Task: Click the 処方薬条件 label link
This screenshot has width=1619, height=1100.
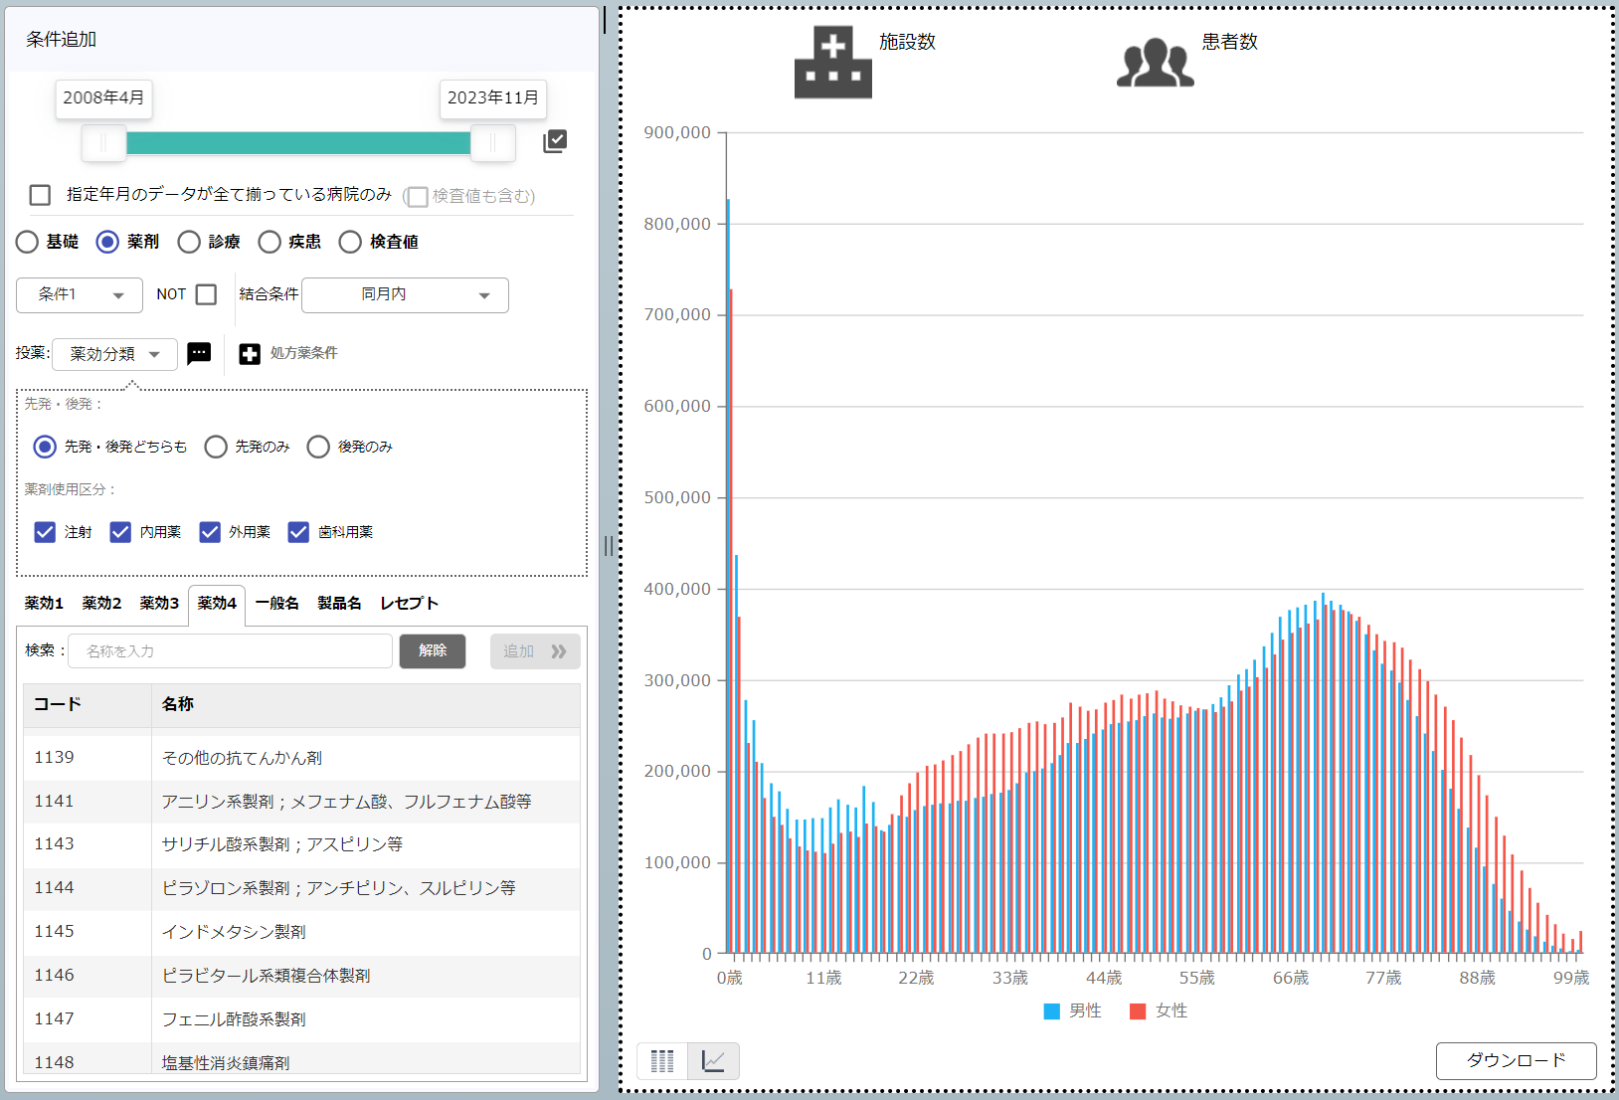Action: click(303, 353)
